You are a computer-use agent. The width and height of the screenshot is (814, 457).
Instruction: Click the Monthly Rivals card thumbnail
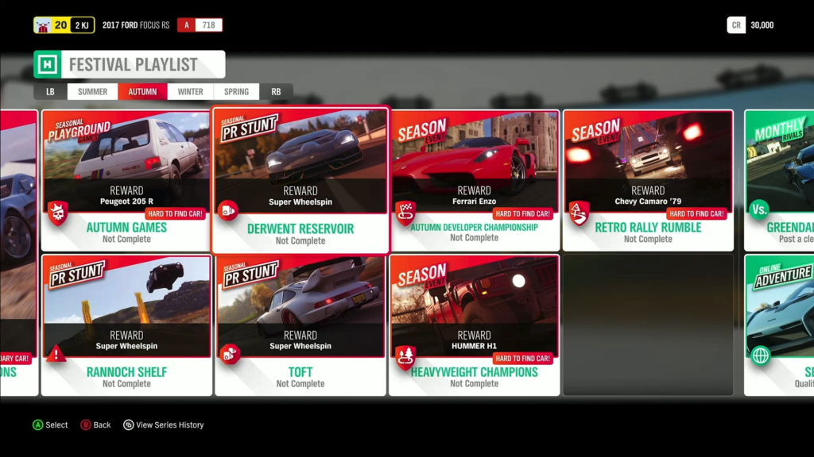(x=781, y=160)
